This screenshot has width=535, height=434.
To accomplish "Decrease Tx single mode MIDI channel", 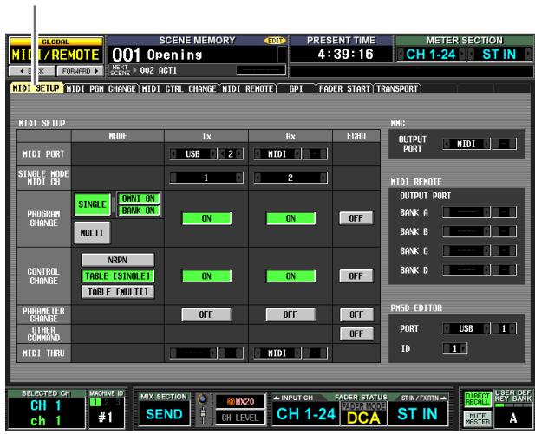I will coord(173,178).
